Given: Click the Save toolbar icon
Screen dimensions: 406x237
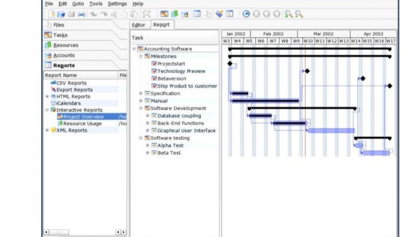Looking at the screenshot, I should (71, 14).
